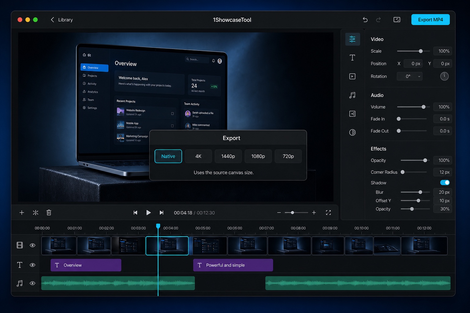Select the "Powerful and simple" text clip
Image resolution: width=470 pixels, height=313 pixels.
point(233,265)
